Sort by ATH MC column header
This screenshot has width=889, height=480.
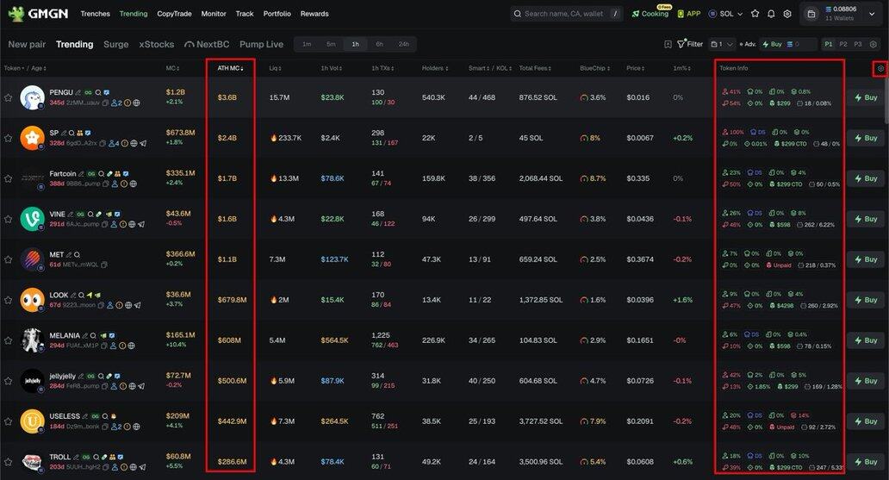tap(230, 68)
